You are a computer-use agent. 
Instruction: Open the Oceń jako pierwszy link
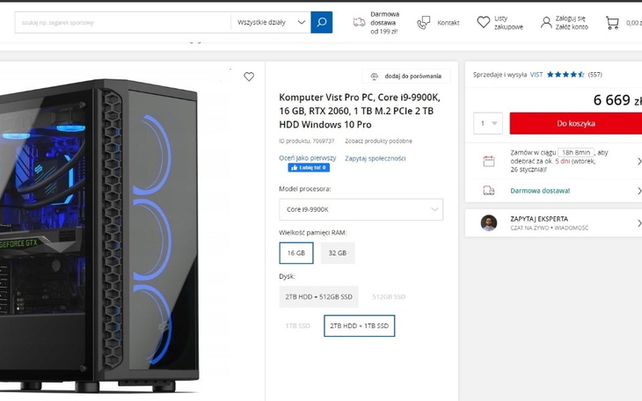(307, 158)
